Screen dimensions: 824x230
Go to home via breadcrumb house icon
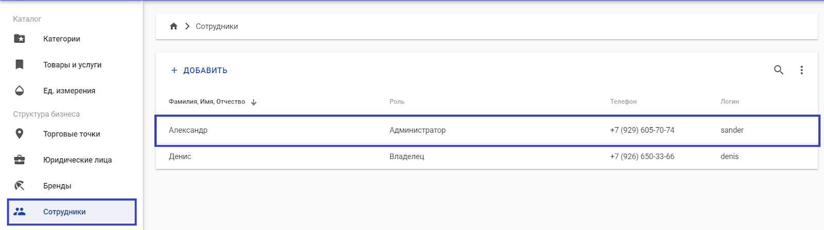pyautogui.click(x=174, y=26)
